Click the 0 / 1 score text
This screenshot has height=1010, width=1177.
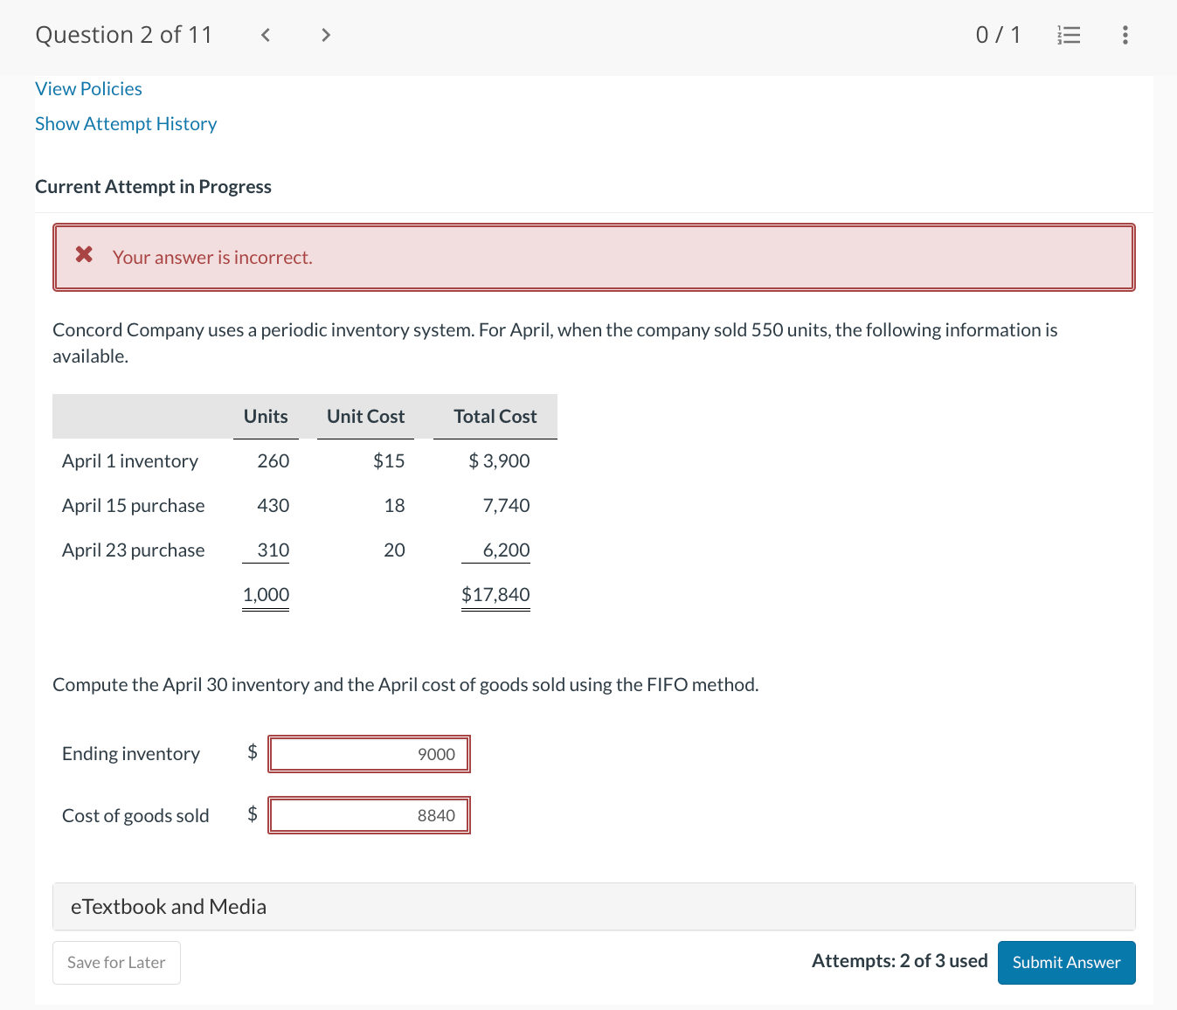[x=998, y=35]
